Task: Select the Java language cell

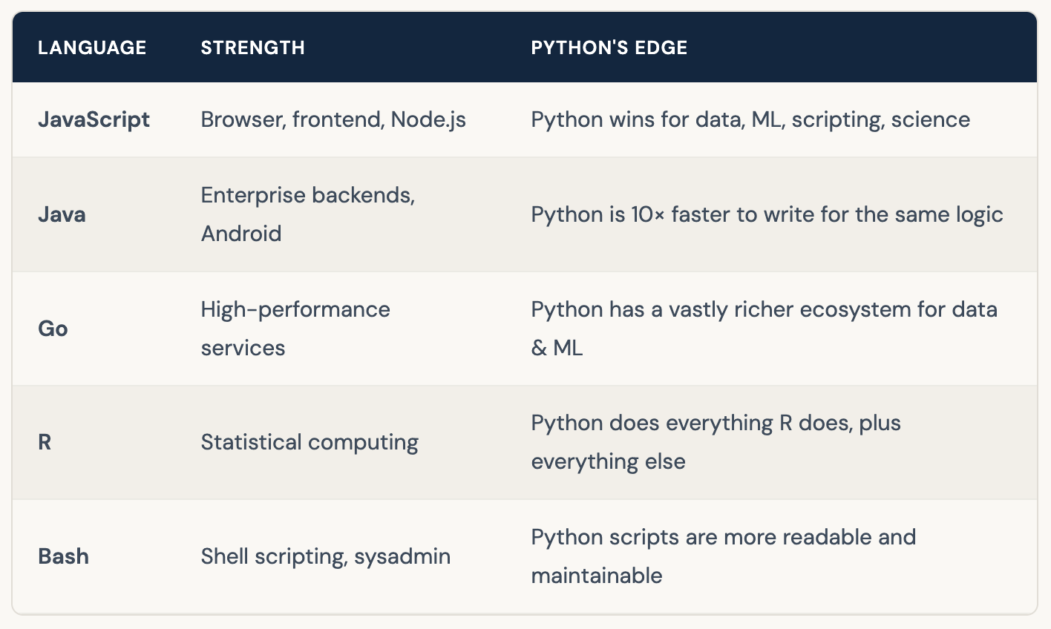Action: tap(62, 214)
